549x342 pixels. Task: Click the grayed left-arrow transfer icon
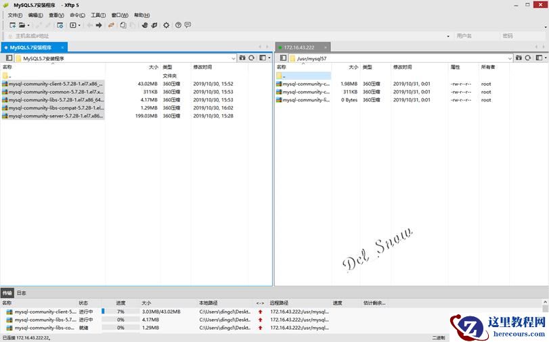[x=90, y=25]
